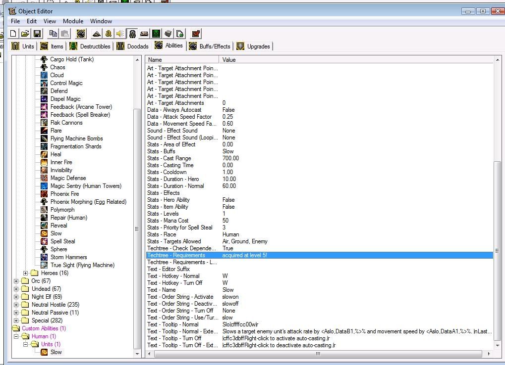Switch to the Units tab
The height and width of the screenshot is (365, 505).
[x=23, y=46]
